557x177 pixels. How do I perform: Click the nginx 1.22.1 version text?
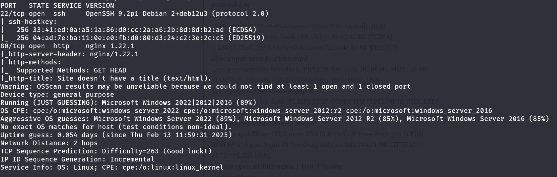pos(110,46)
